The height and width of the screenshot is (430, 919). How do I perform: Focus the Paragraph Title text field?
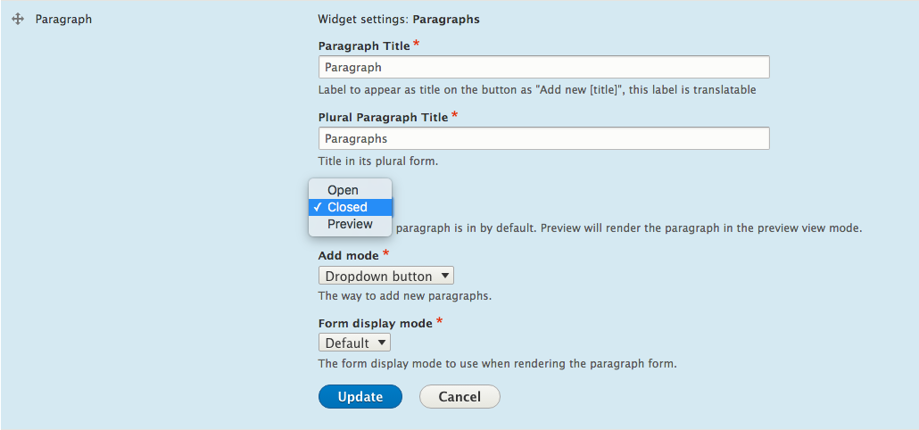[544, 68]
